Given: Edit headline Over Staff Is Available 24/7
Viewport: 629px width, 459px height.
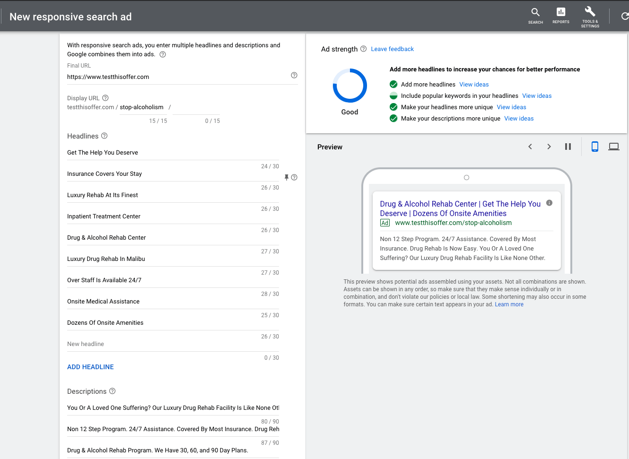Looking at the screenshot, I should coord(173,280).
